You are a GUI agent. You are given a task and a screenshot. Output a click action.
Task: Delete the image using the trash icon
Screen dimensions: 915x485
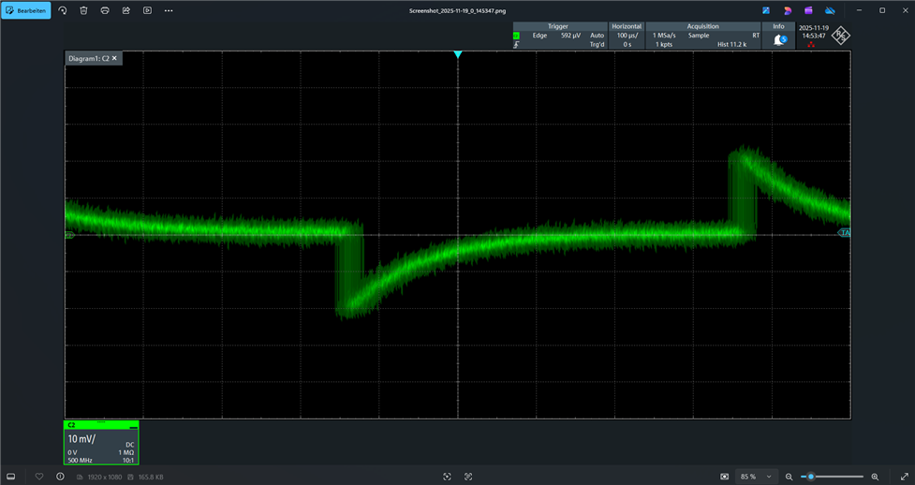[x=83, y=10]
